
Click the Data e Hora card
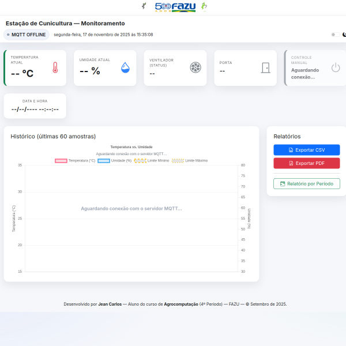coord(35,106)
